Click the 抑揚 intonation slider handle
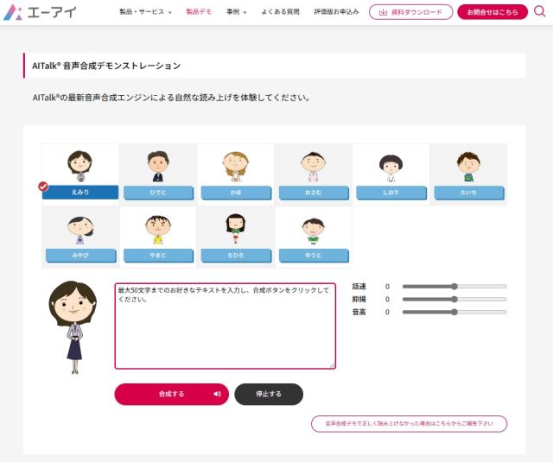This screenshot has height=462, width=553. coord(454,299)
